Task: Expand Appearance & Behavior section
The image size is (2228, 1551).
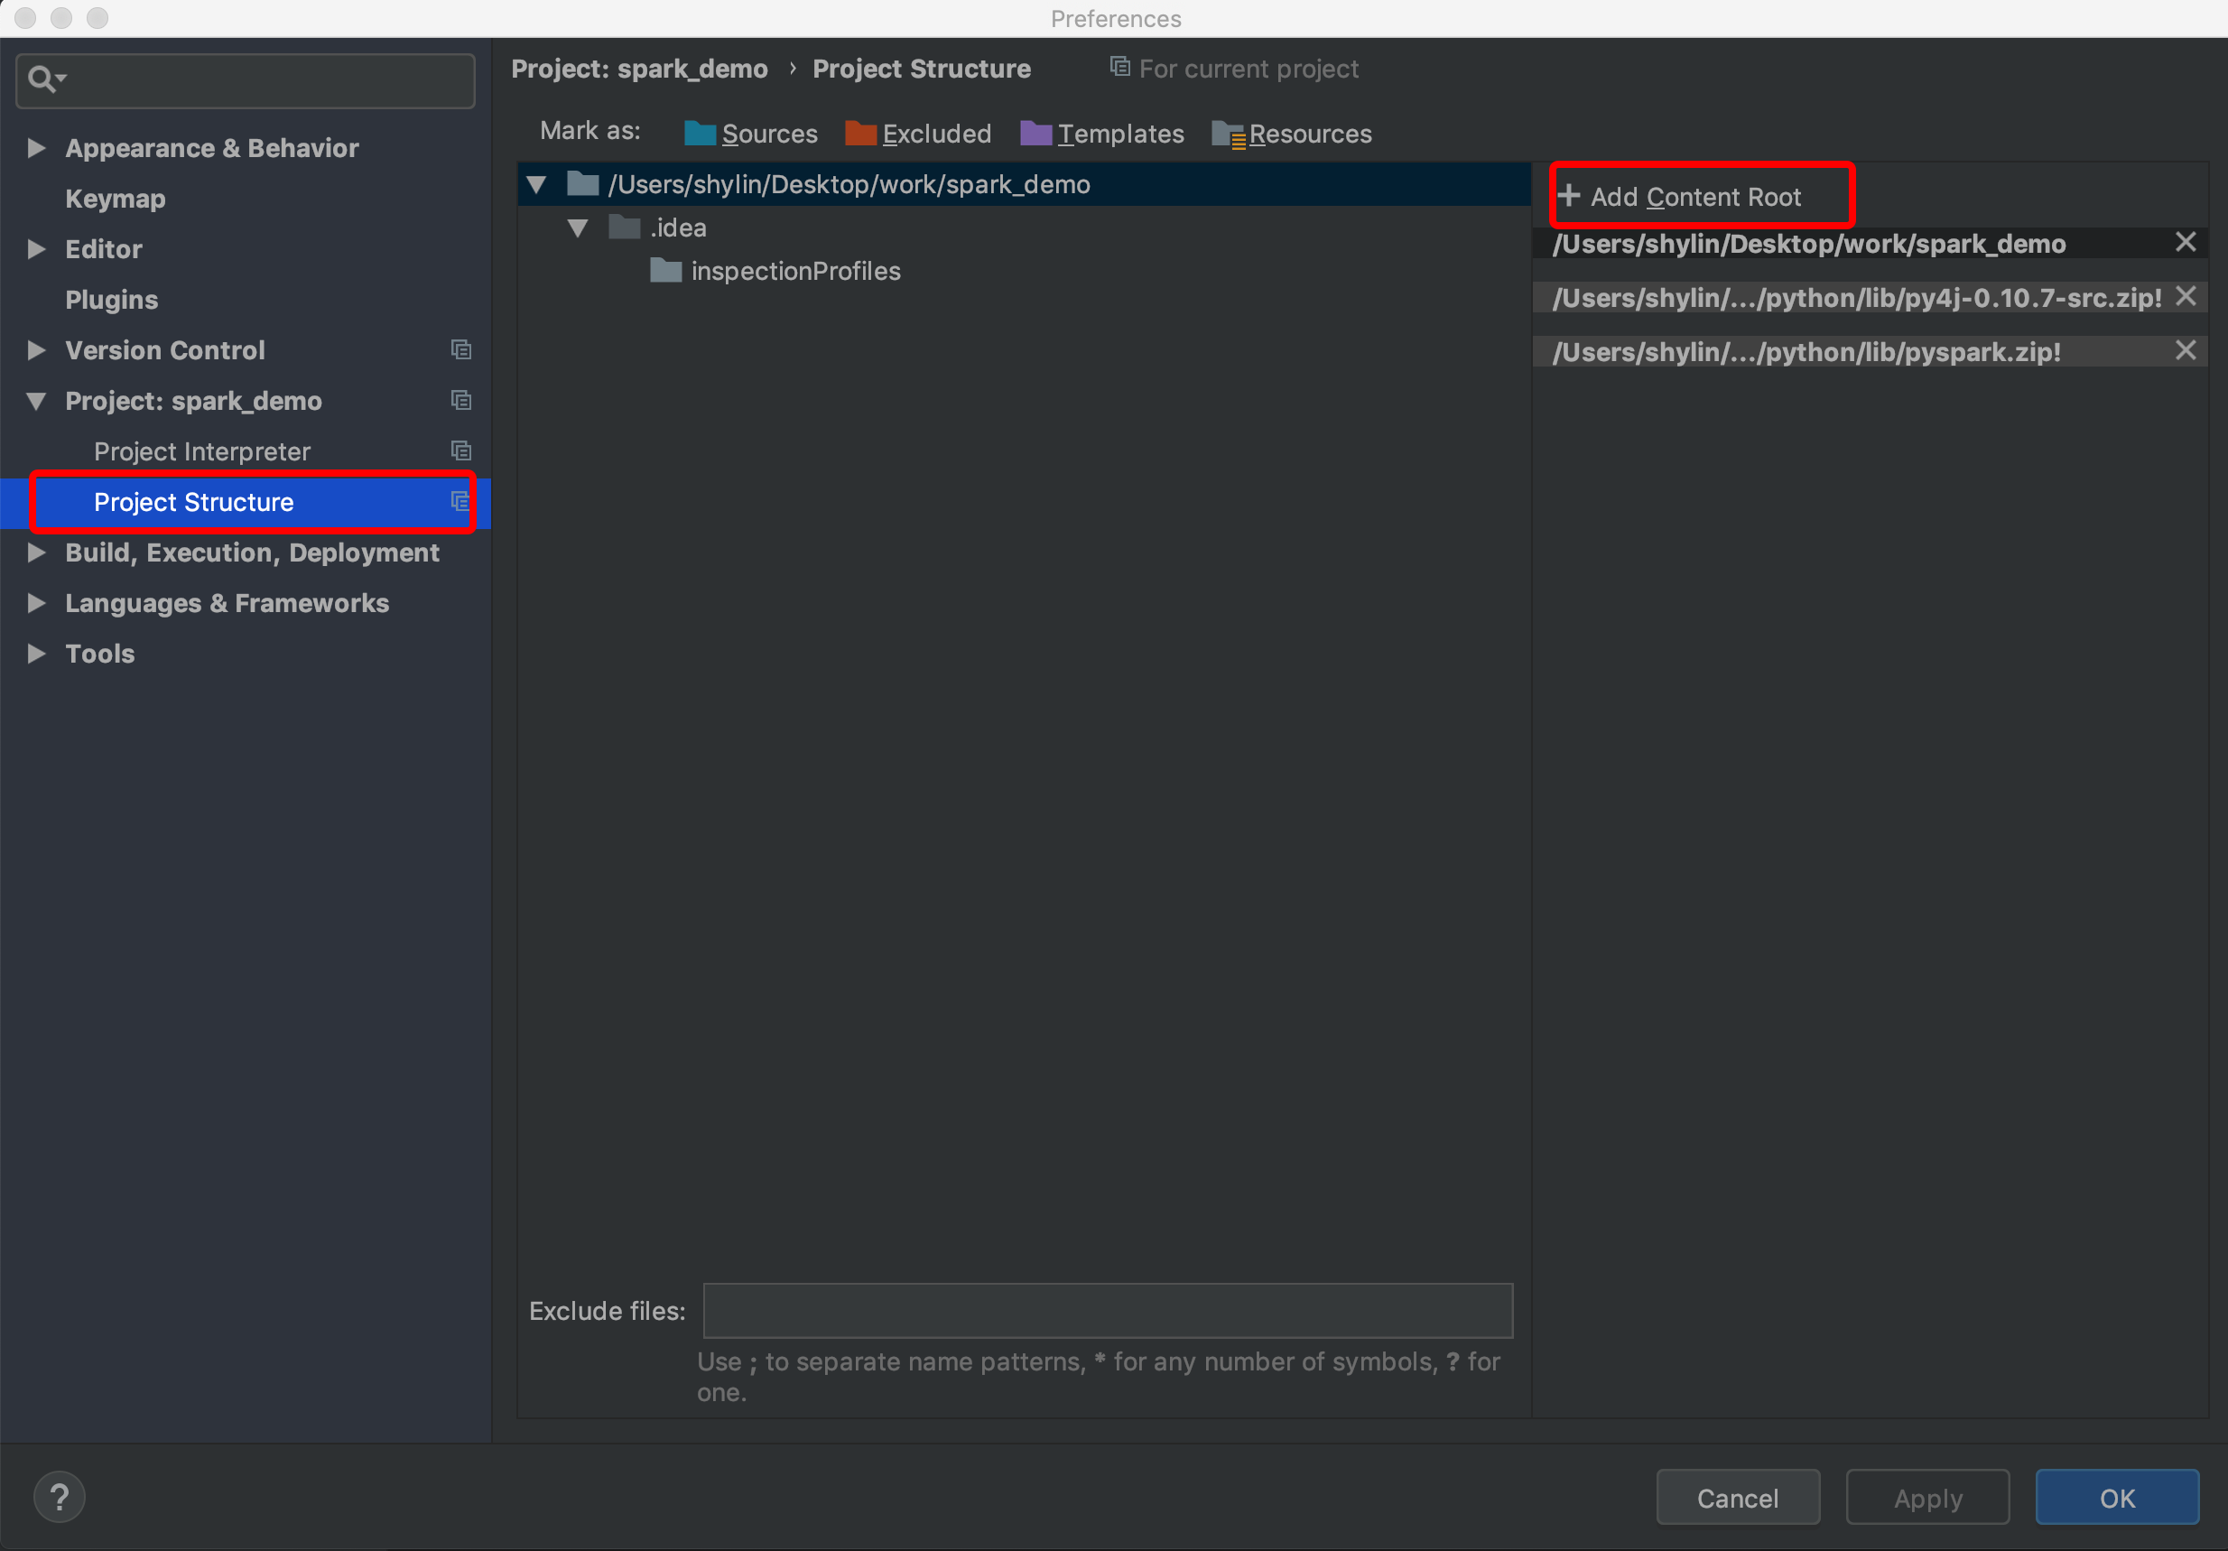Action: tap(37, 148)
